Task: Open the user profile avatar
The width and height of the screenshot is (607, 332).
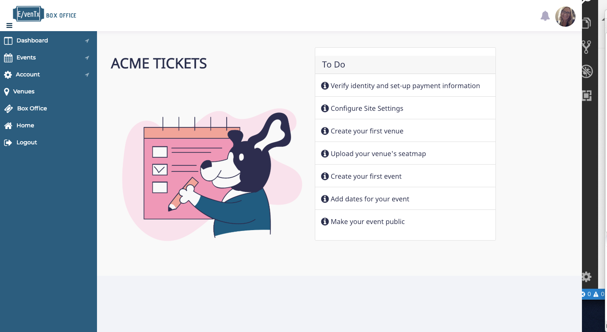Action: click(565, 17)
